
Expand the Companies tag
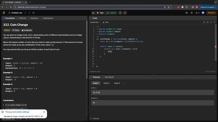pyautogui.click(x=27, y=30)
